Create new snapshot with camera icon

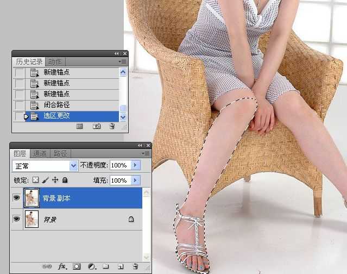coord(97,126)
